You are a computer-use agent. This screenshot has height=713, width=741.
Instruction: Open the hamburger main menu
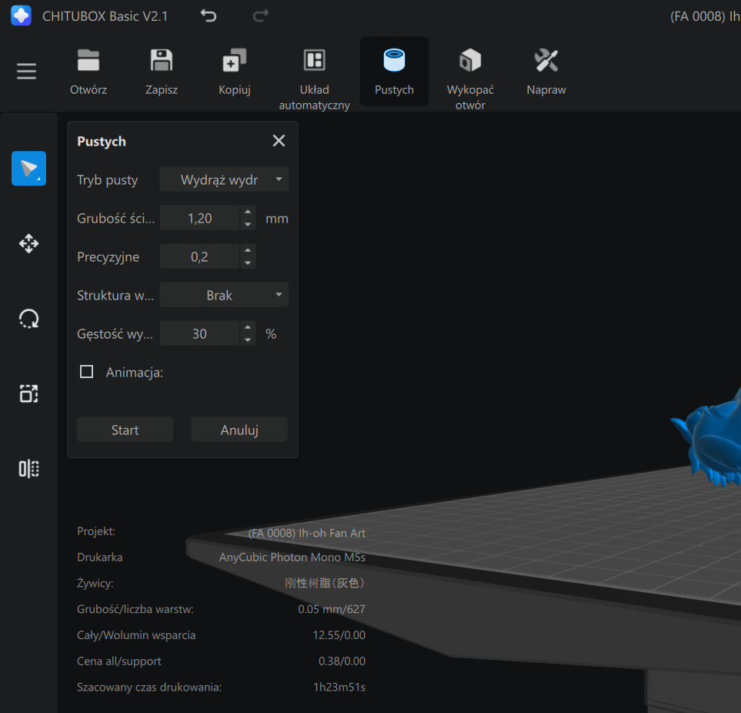[x=26, y=72]
